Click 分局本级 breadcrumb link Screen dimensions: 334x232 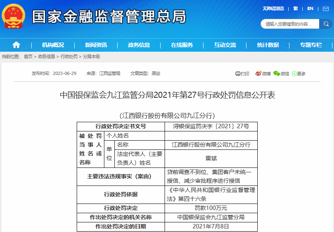(92, 56)
